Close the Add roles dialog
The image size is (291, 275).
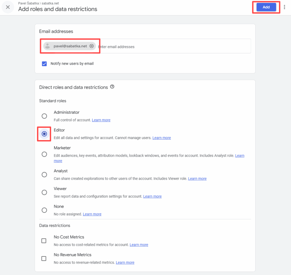click(8, 7)
